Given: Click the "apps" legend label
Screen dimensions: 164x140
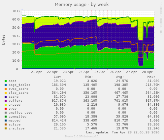Looking at the screenshot, I should point(13,81).
